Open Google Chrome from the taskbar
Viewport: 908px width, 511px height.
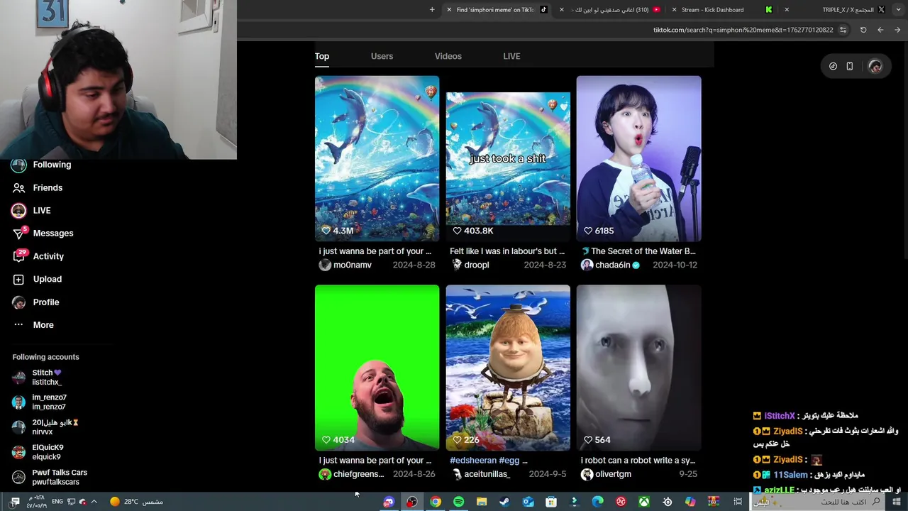[436, 502]
